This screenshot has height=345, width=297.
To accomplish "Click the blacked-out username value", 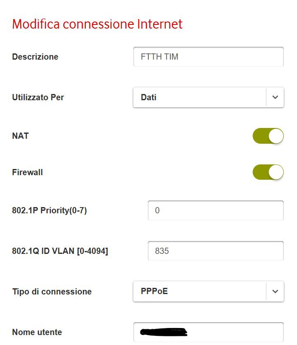I will [x=164, y=332].
